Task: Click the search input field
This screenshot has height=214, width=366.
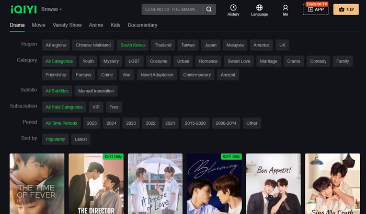Action: tap(172, 9)
